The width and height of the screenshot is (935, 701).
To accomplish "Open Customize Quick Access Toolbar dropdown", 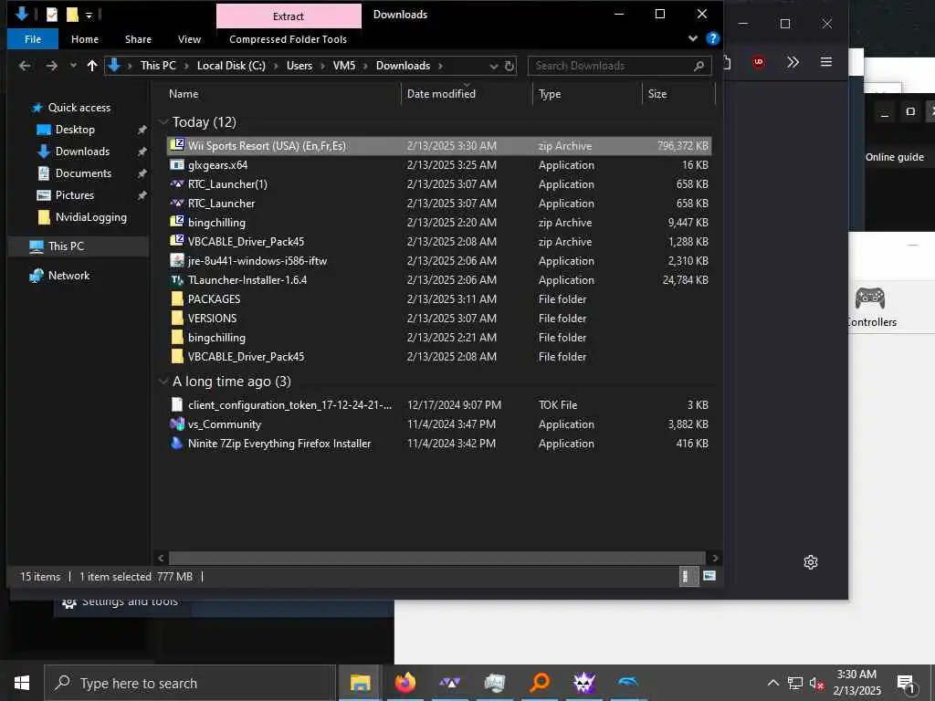I will tap(89, 15).
